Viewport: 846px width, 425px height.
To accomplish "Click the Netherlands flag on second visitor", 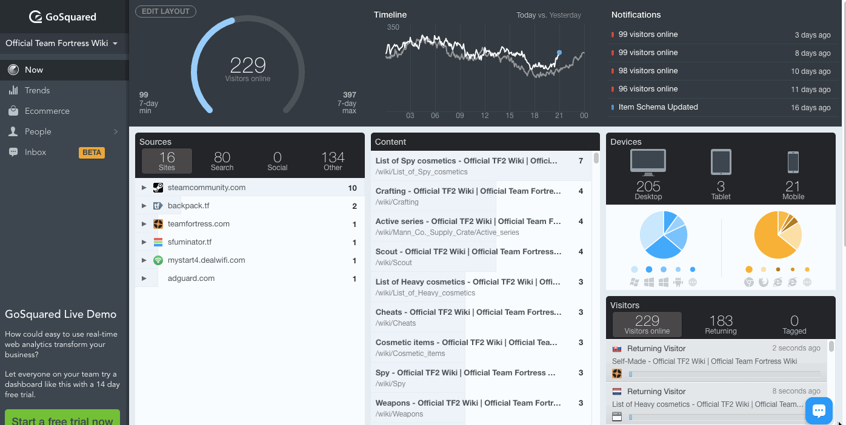I will tap(617, 392).
